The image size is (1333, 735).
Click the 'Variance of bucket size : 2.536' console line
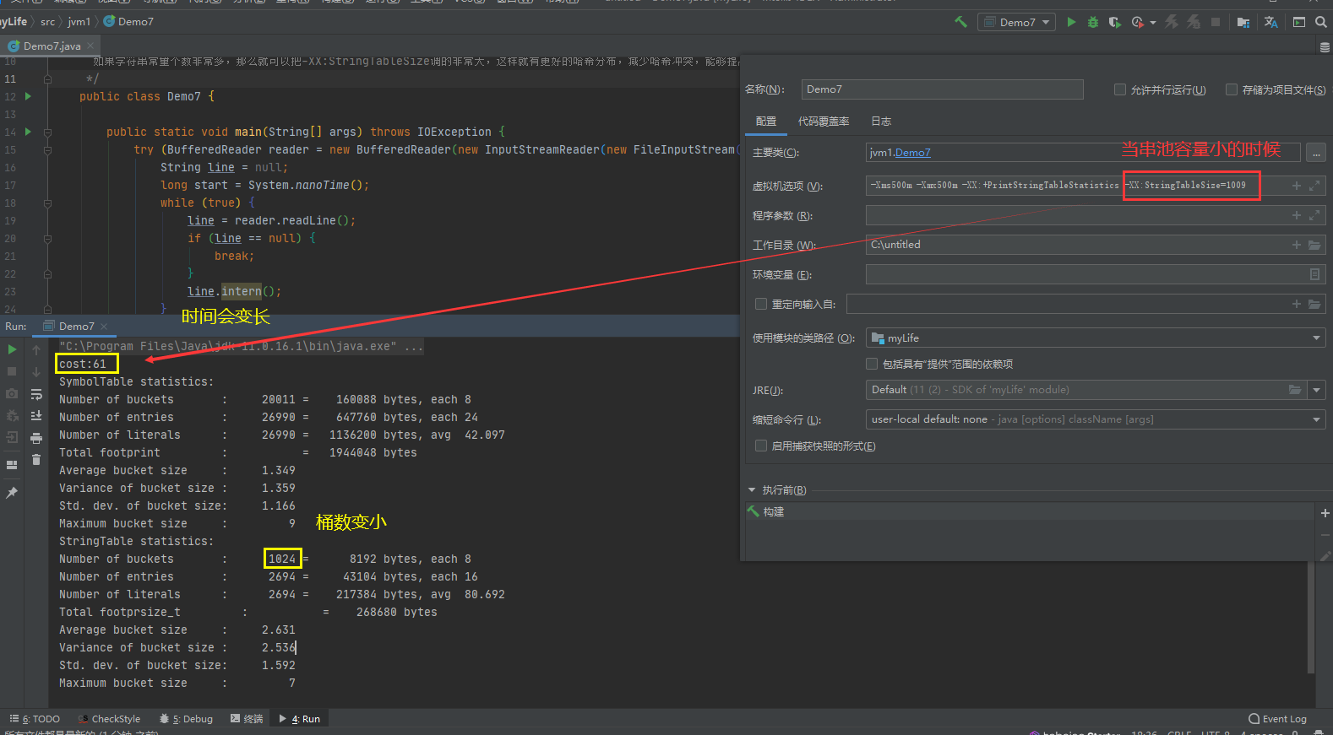click(x=177, y=648)
